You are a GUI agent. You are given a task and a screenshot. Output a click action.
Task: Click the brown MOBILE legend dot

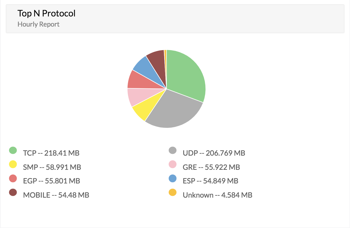tap(13, 192)
